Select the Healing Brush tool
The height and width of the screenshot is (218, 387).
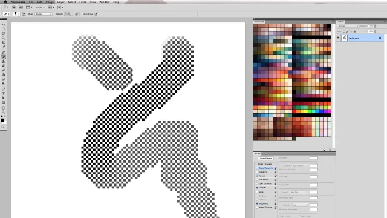3,52
